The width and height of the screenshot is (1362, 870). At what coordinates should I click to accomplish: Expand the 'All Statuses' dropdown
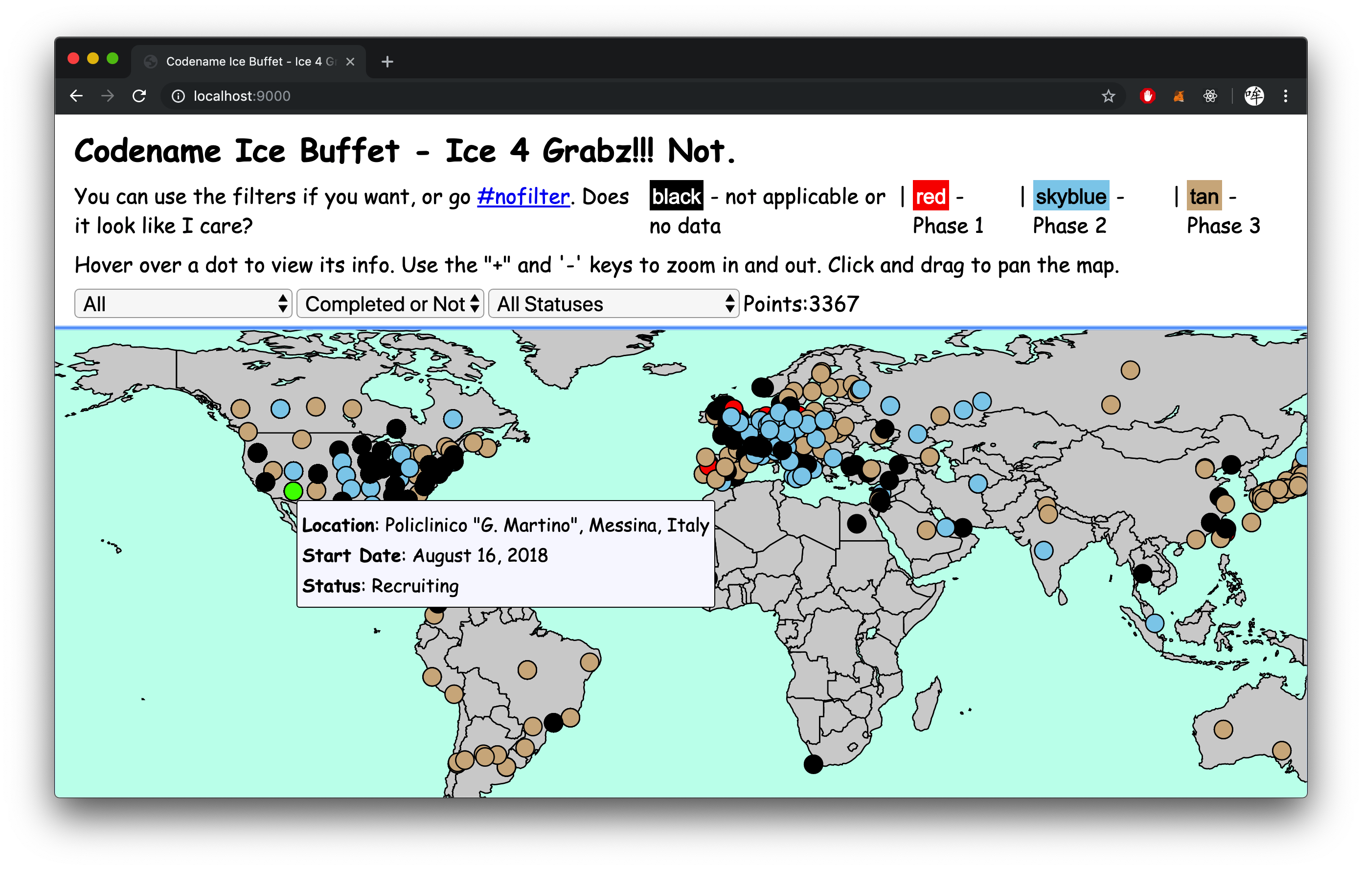click(613, 304)
